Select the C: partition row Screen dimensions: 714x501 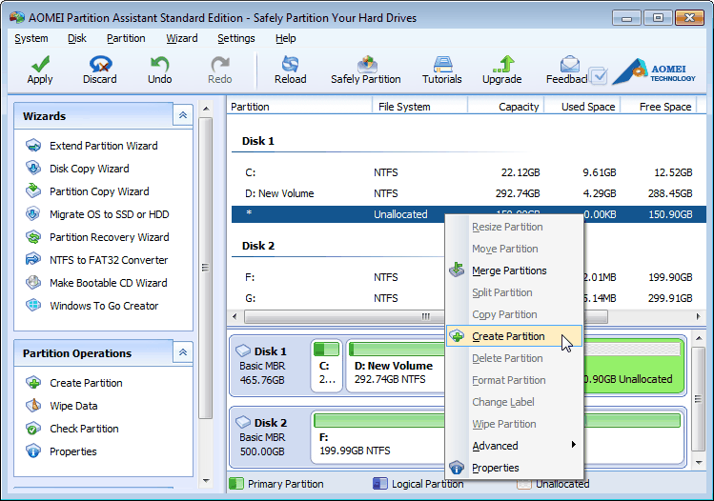(469, 172)
